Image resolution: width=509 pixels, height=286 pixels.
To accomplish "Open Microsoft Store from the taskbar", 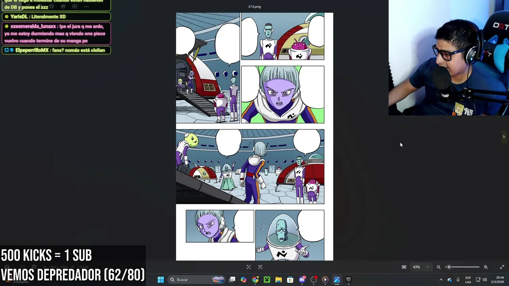I will tap(290, 280).
